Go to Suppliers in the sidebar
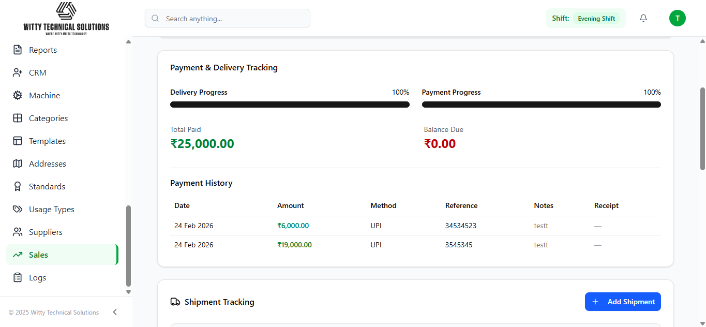The width and height of the screenshot is (706, 327). tap(46, 232)
